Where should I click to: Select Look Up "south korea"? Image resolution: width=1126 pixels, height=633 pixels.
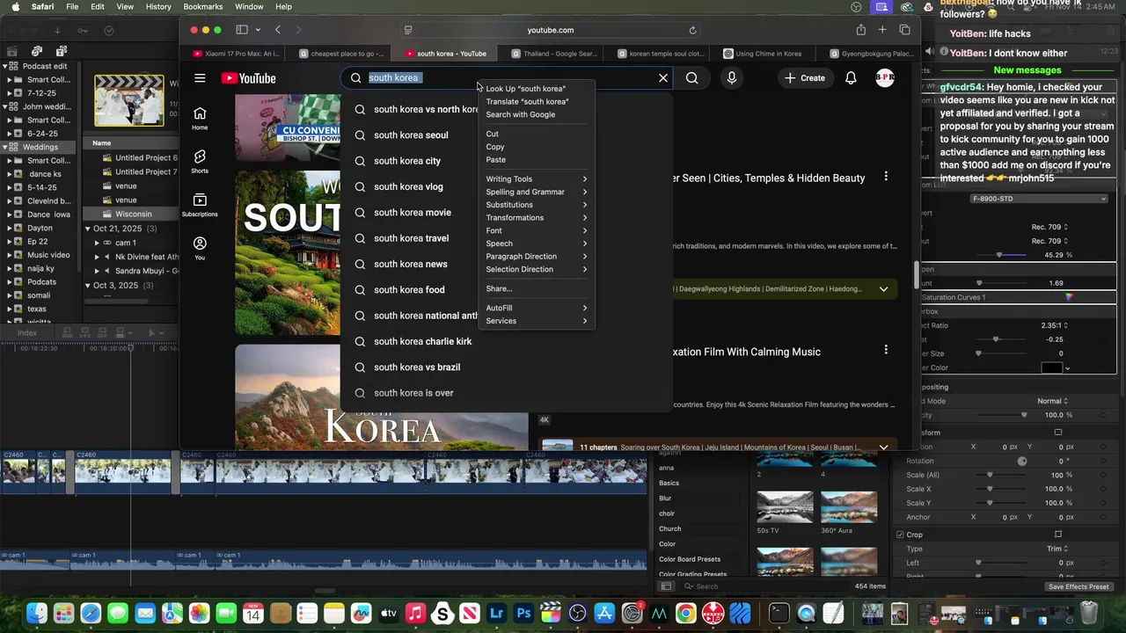[x=537, y=89]
